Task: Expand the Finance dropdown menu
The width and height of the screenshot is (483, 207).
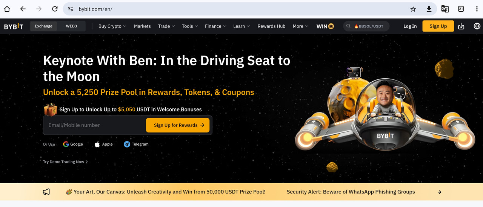Action: click(x=215, y=26)
